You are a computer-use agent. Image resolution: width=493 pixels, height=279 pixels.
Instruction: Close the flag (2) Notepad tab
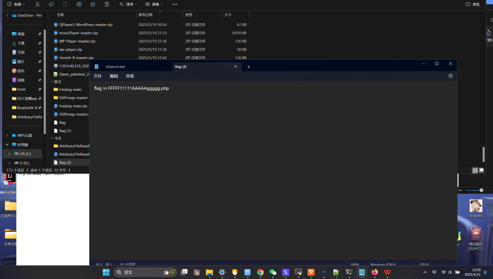235,66
